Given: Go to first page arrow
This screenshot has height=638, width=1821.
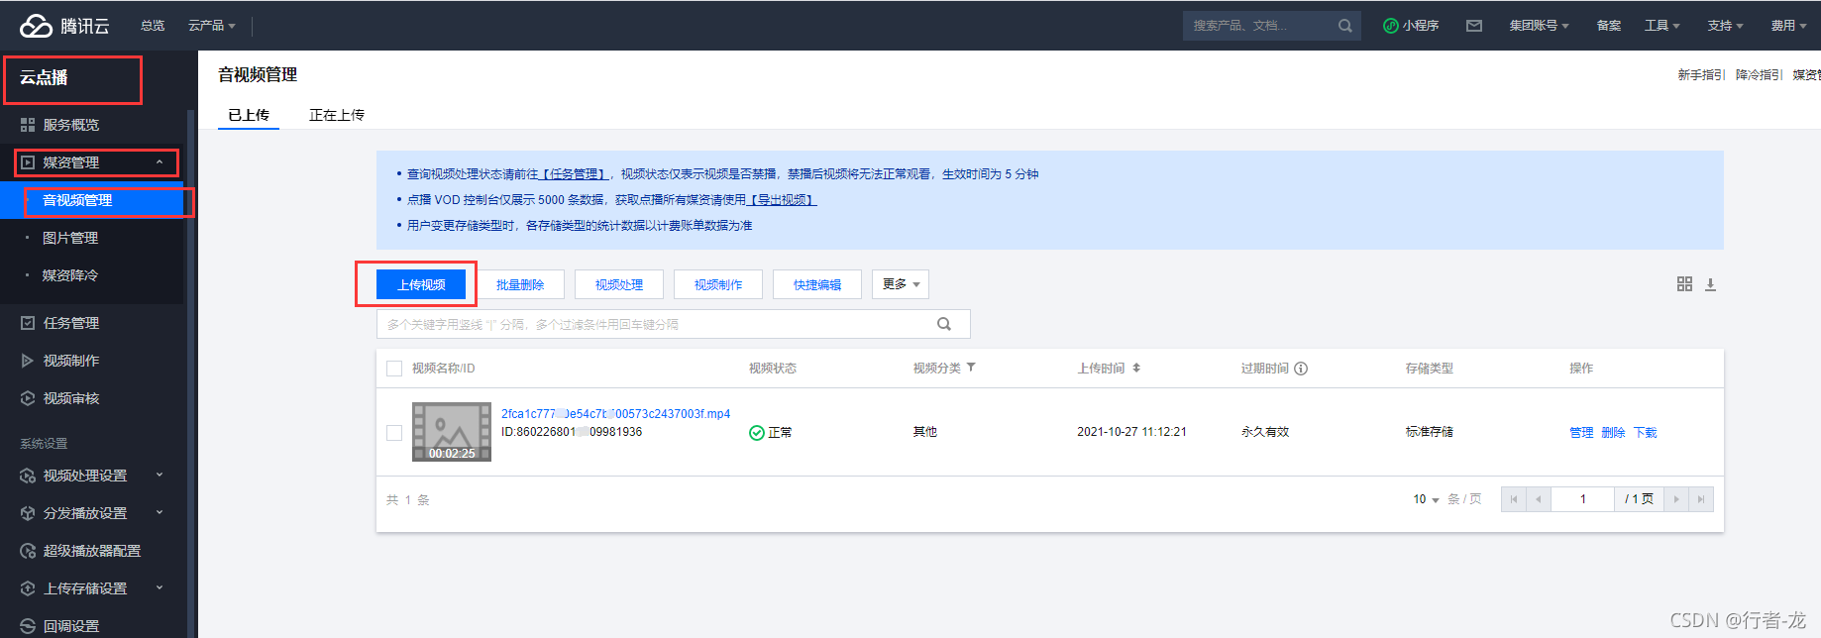Looking at the screenshot, I should pyautogui.click(x=1514, y=499).
